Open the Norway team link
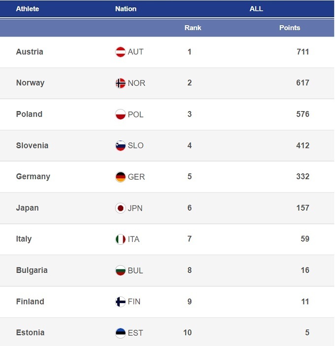This screenshot has height=346, width=335. [x=30, y=83]
